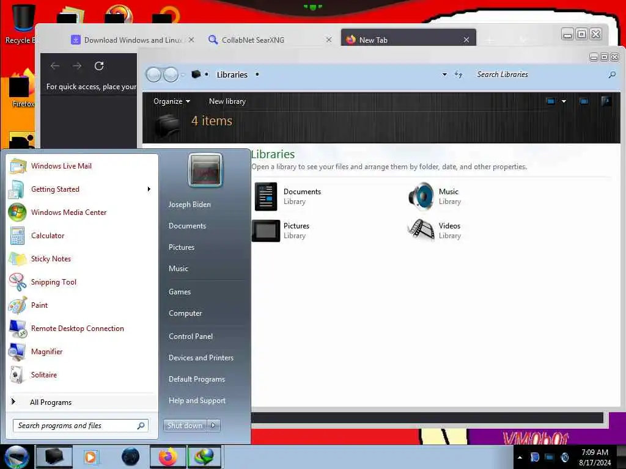Show hidden tray icons
The height and width of the screenshot is (469, 626).
[x=520, y=457]
